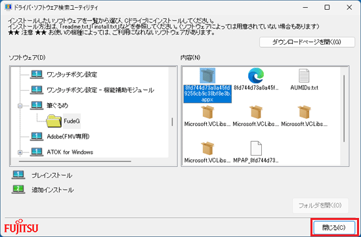This screenshot has width=361, height=237.
Task: Click the 追加インストール green legend icon
Action: point(18,189)
